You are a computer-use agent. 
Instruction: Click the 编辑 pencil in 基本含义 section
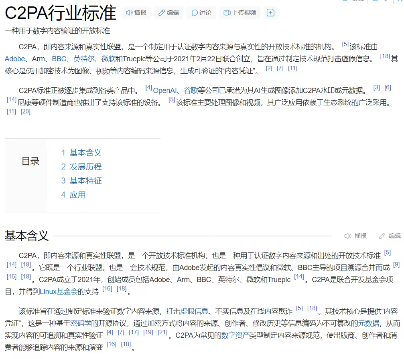click(x=390, y=236)
